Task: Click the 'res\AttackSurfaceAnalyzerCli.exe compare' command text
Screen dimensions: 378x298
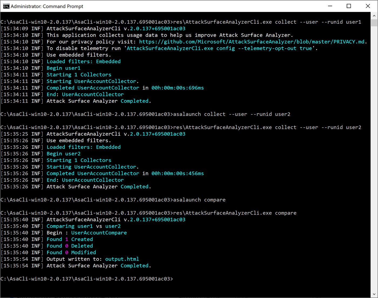Action: click(x=235, y=213)
